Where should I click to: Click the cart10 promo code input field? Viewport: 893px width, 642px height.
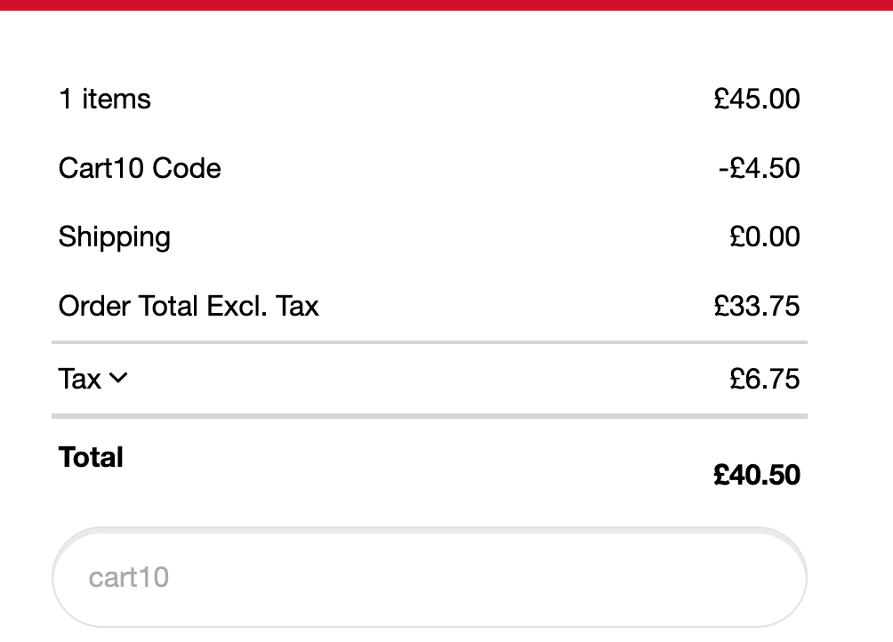tap(430, 577)
